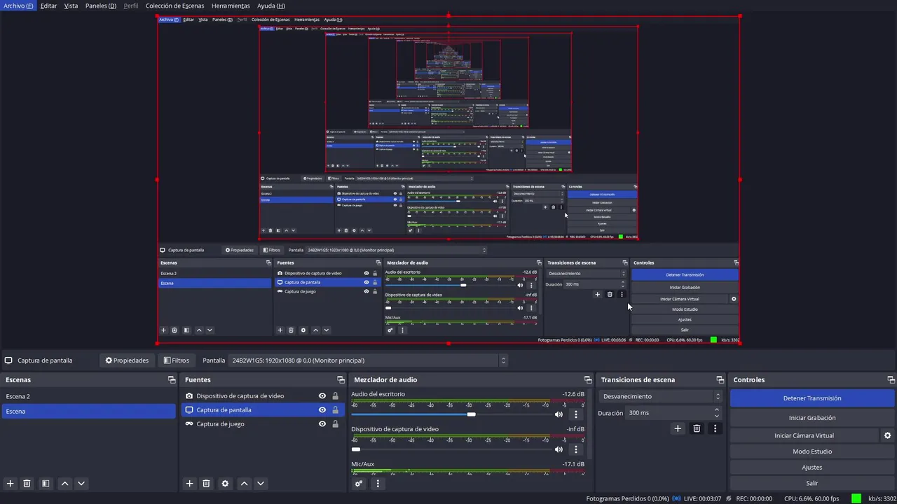Hide Dispositivo de captura de video source
Viewport: 897px width, 504px height.
point(322,396)
